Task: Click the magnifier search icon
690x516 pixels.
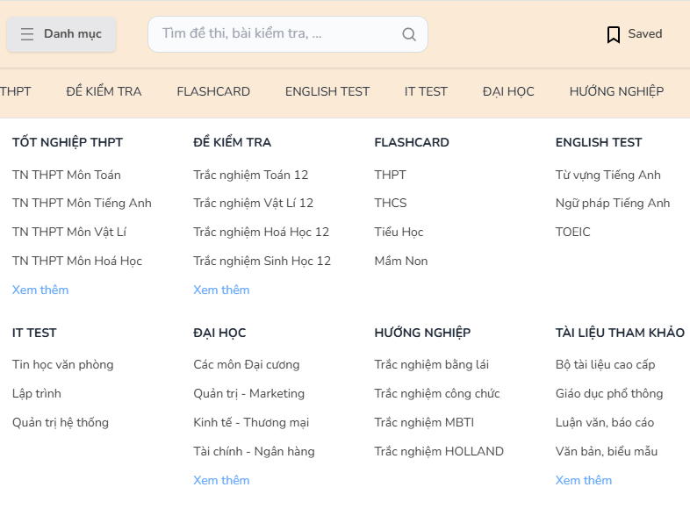Action: (409, 34)
